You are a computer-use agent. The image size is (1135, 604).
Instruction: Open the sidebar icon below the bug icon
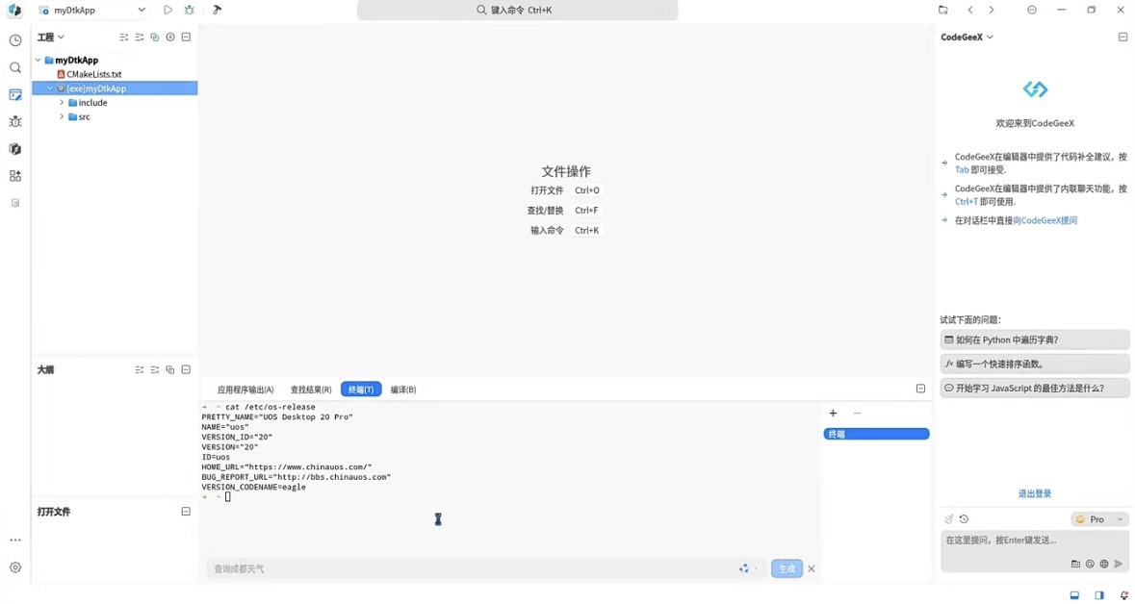pyautogui.click(x=15, y=149)
